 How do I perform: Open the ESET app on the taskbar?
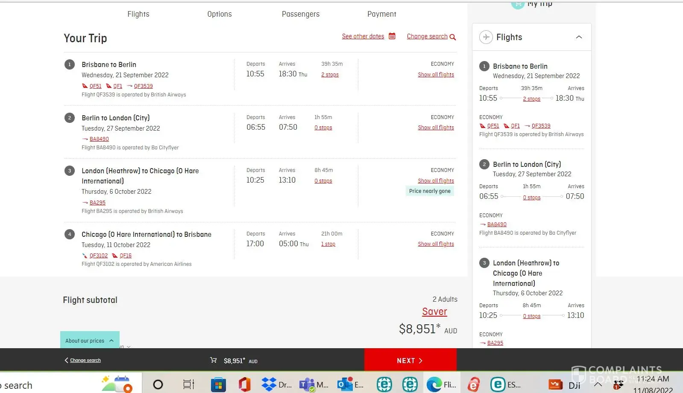pos(505,384)
